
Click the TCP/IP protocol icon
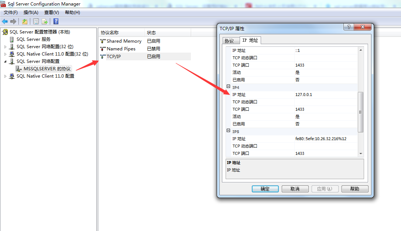point(103,56)
